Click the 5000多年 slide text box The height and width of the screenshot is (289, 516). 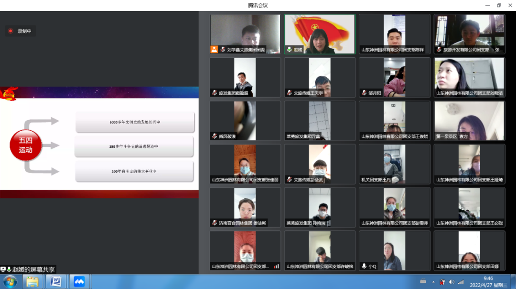pyautogui.click(x=135, y=122)
